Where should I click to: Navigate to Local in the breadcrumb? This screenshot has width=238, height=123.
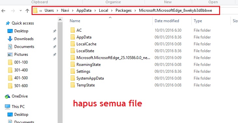click(x=104, y=10)
